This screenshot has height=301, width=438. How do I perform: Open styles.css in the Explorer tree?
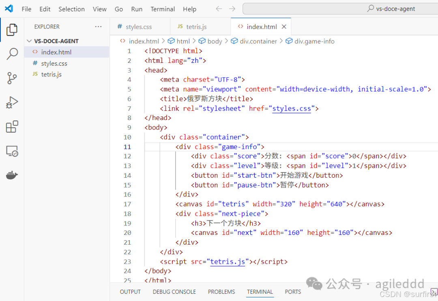coord(67,63)
